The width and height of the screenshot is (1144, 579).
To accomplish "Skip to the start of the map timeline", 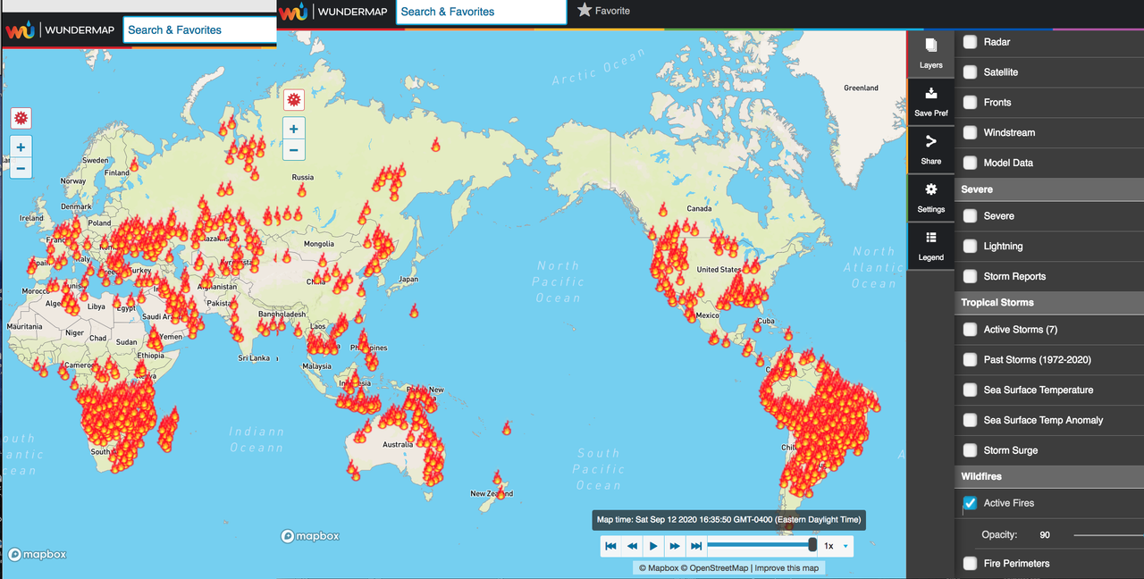I will click(611, 546).
